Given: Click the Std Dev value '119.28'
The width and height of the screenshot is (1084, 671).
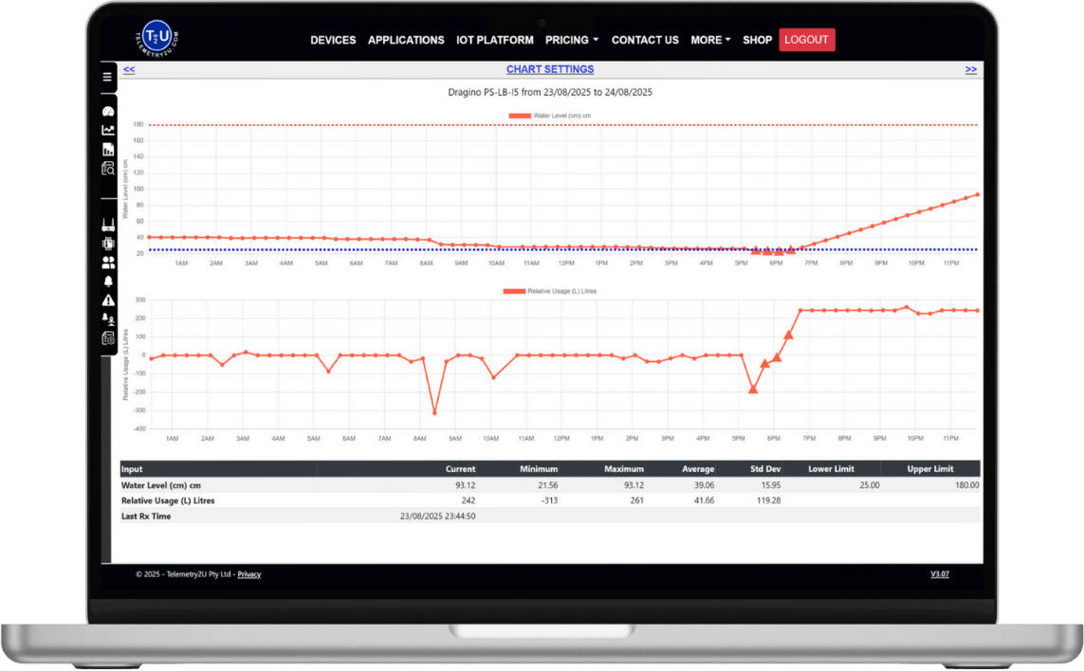Looking at the screenshot, I should point(768,500).
